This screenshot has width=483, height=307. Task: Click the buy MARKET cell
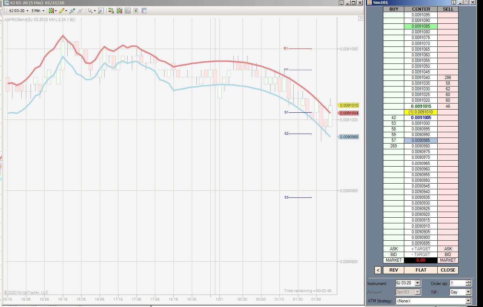(x=394, y=260)
